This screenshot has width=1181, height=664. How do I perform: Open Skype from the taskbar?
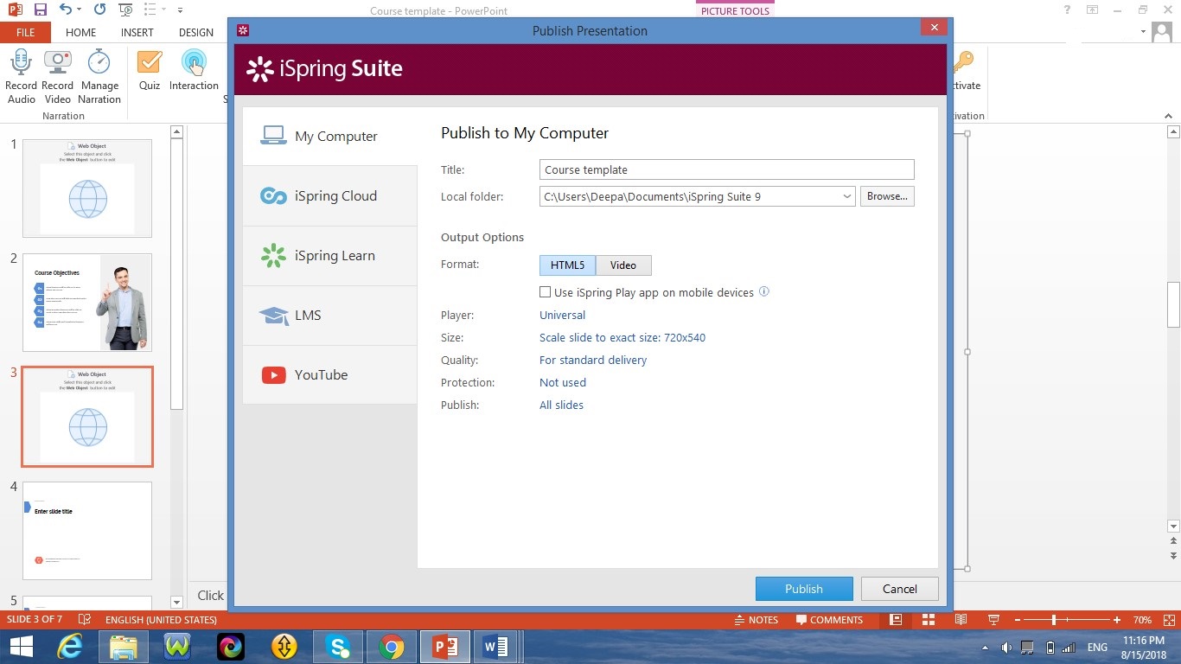click(x=338, y=647)
